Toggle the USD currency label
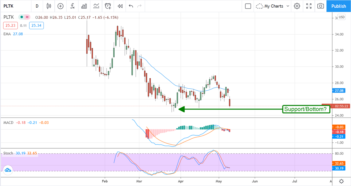This screenshot has height=186, width=351. point(341,17)
